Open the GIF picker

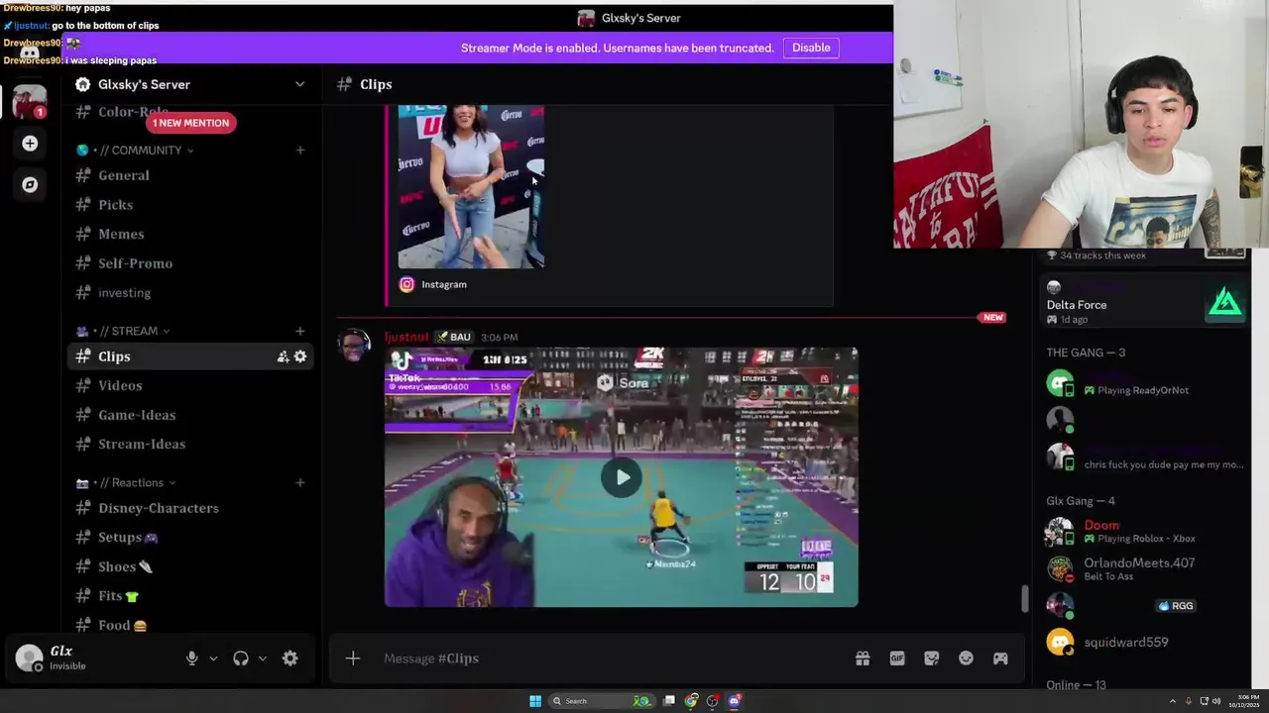coord(897,659)
